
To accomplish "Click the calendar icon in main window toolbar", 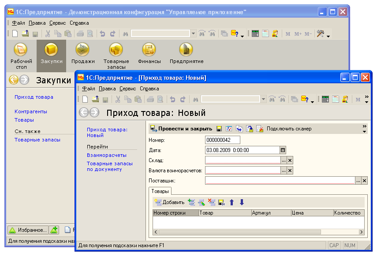I will click(x=265, y=33).
